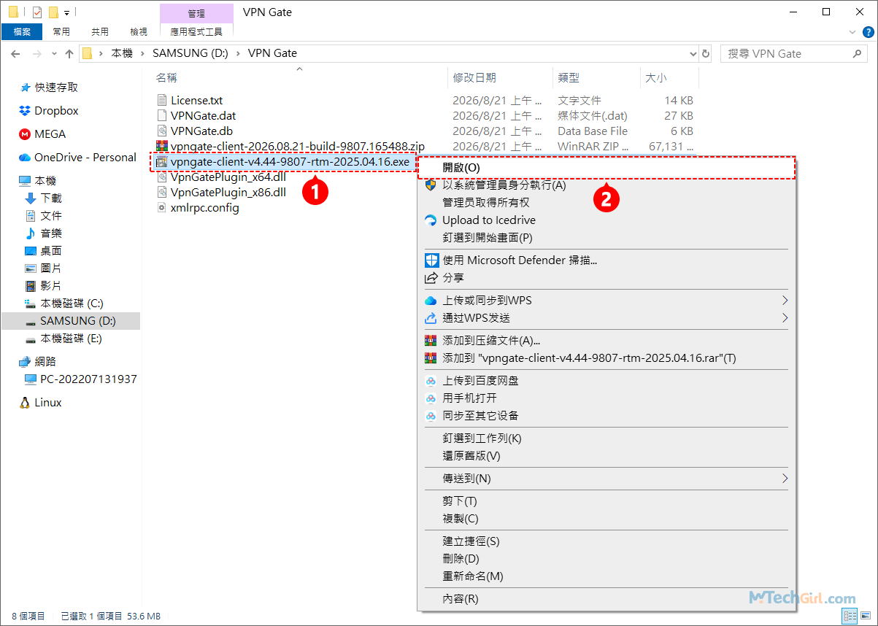Choose 管理员取得所有权 in context menu
Viewport: 878px width, 626px height.
(605, 202)
